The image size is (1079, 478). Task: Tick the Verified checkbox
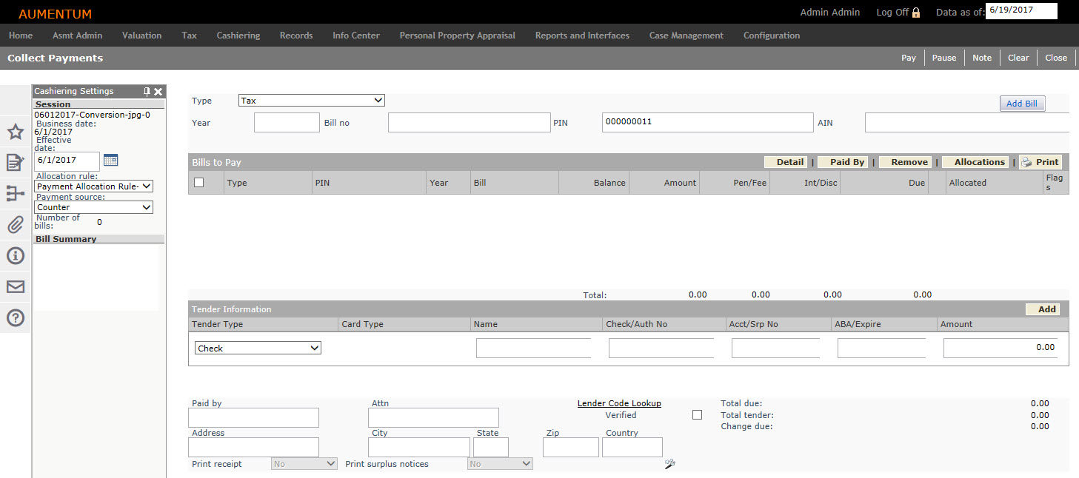click(x=697, y=415)
